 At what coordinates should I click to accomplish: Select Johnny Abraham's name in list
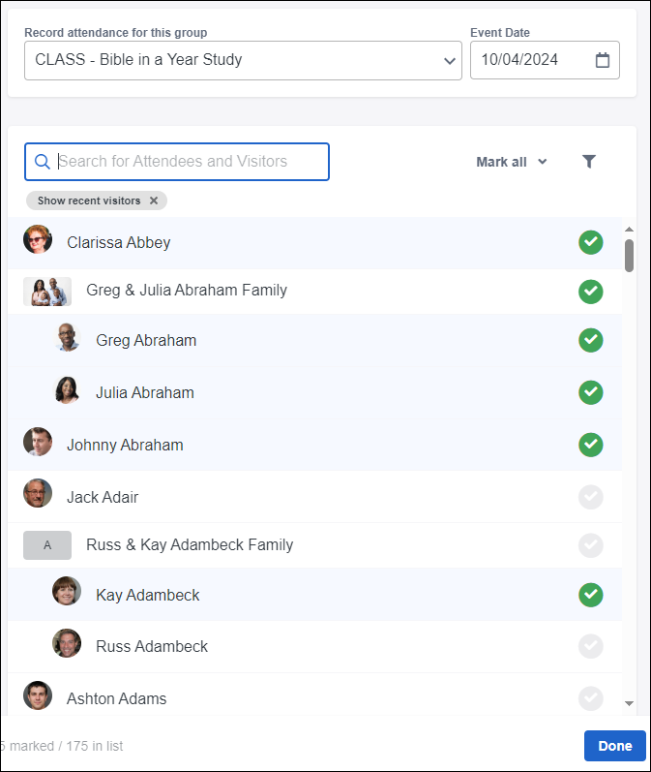125,446
